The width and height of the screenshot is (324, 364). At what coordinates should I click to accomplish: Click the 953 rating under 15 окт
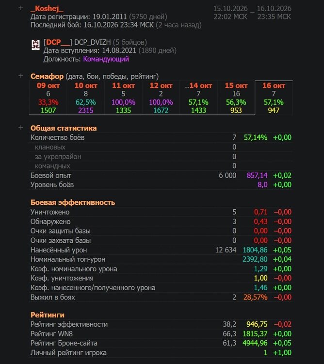tap(236, 110)
